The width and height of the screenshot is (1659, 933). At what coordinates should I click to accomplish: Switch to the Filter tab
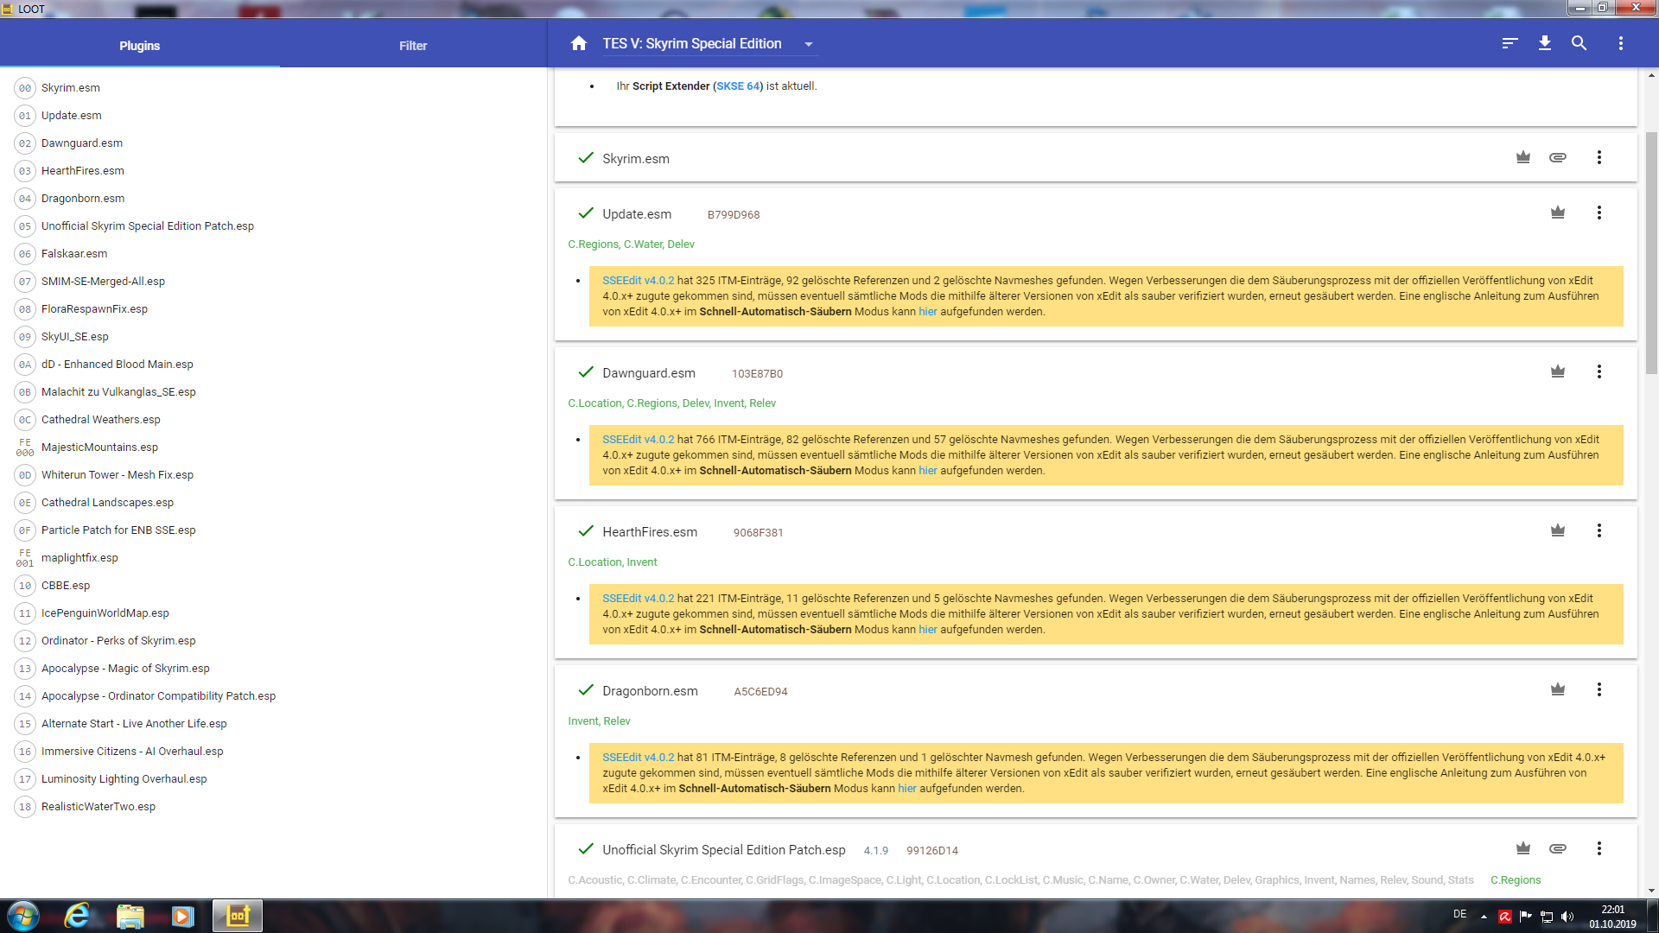tap(413, 46)
